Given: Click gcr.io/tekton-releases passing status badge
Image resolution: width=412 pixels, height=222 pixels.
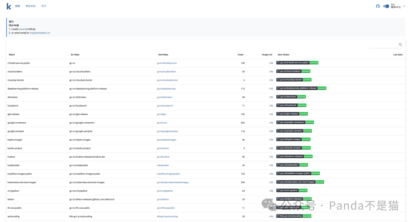Looking at the screenshot, I should tap(294, 199).
